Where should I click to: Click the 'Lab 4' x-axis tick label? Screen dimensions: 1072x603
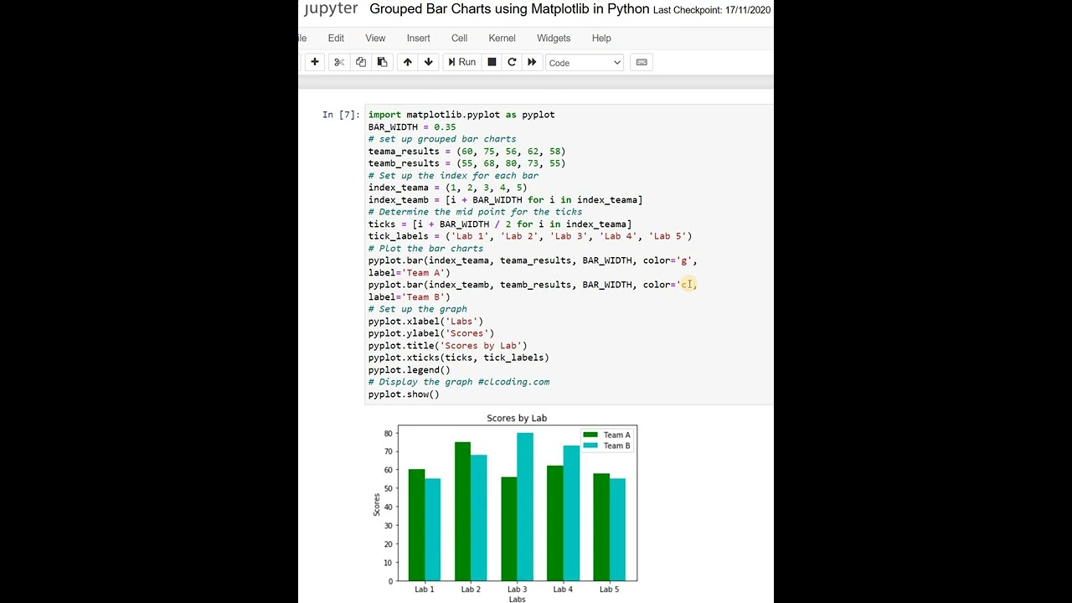click(564, 590)
